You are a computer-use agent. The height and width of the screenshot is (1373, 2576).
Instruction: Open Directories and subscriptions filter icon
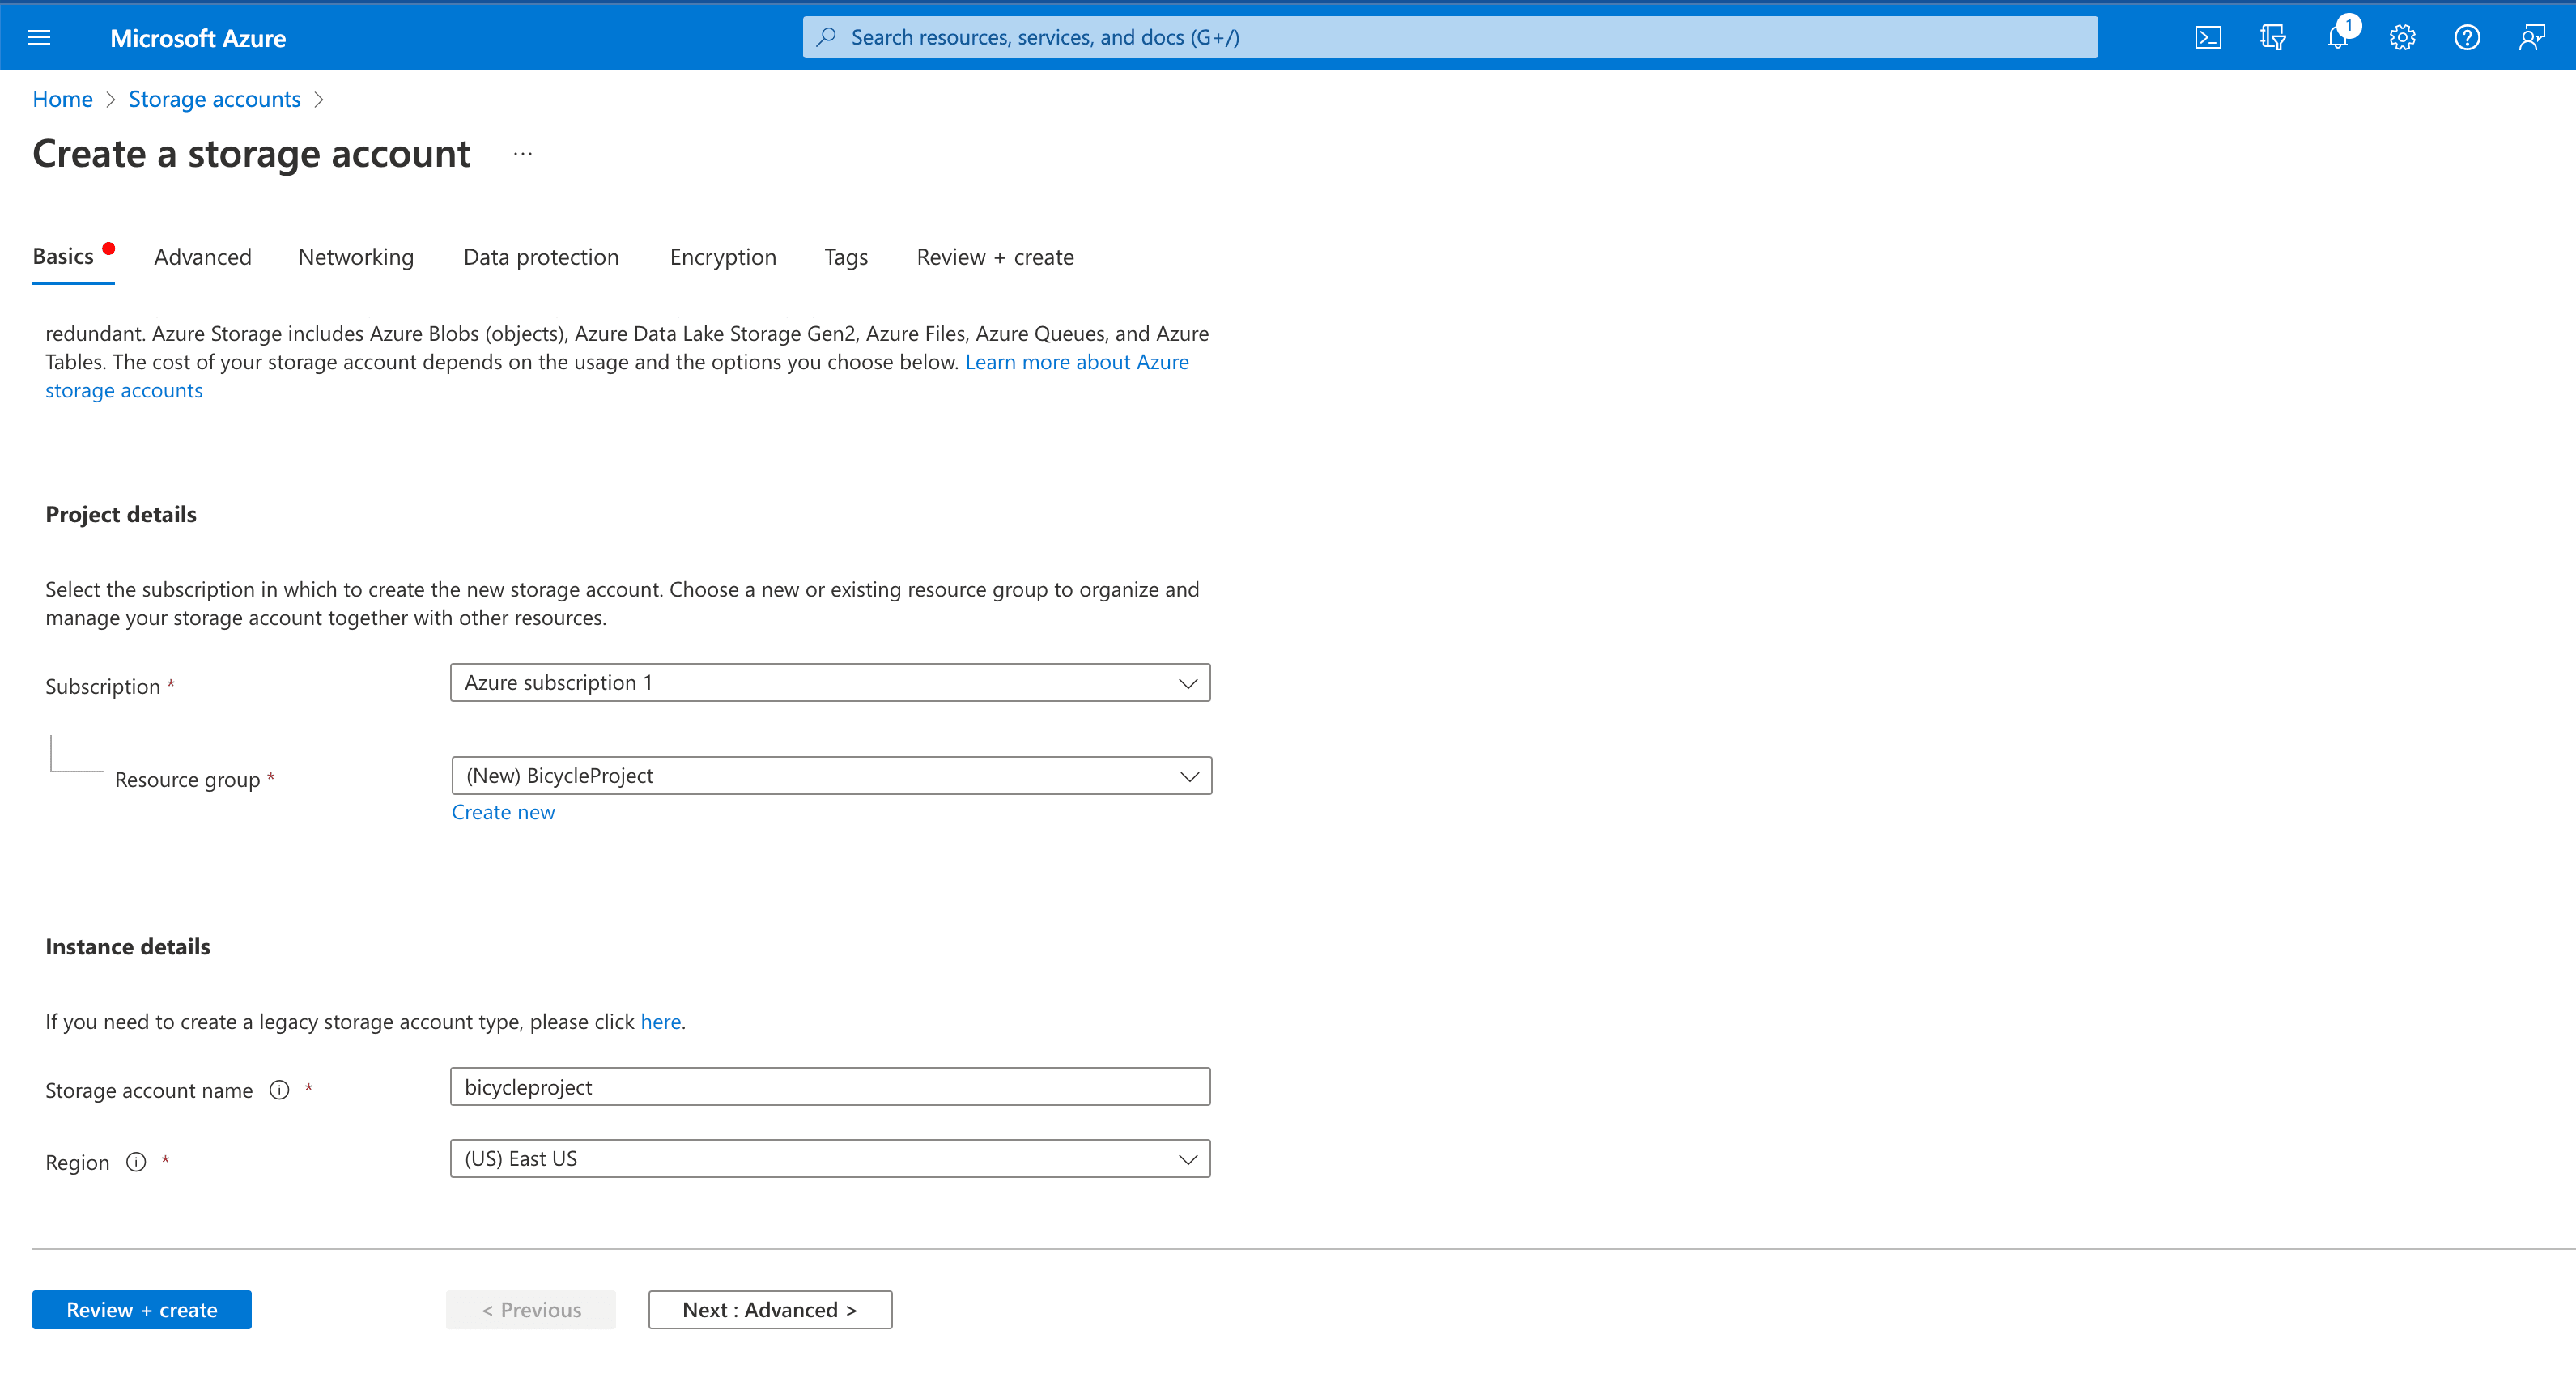tap(2272, 38)
